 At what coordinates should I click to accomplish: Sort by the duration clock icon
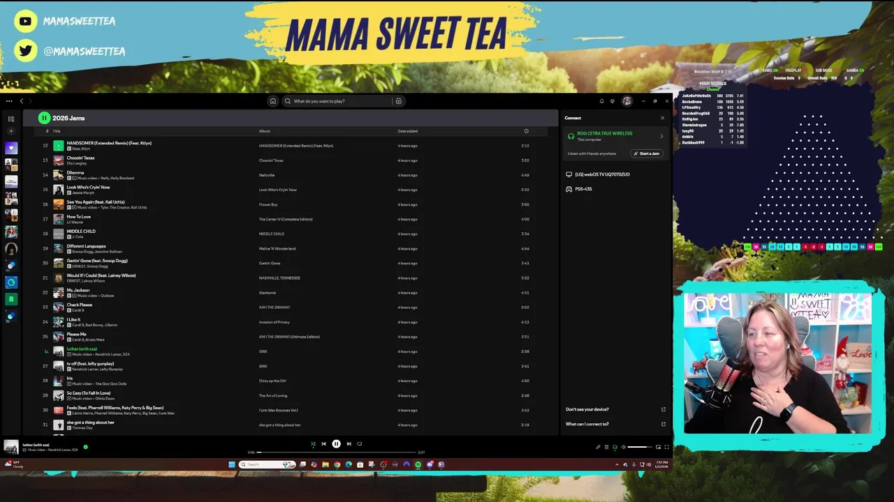(x=526, y=131)
